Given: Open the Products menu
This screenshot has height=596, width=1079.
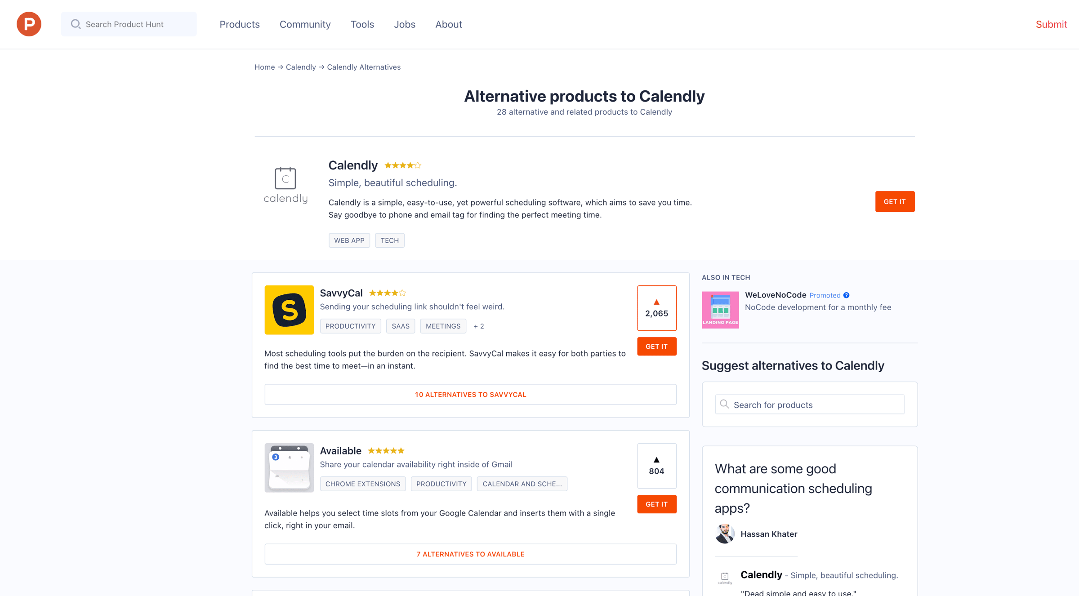Looking at the screenshot, I should click(x=240, y=24).
